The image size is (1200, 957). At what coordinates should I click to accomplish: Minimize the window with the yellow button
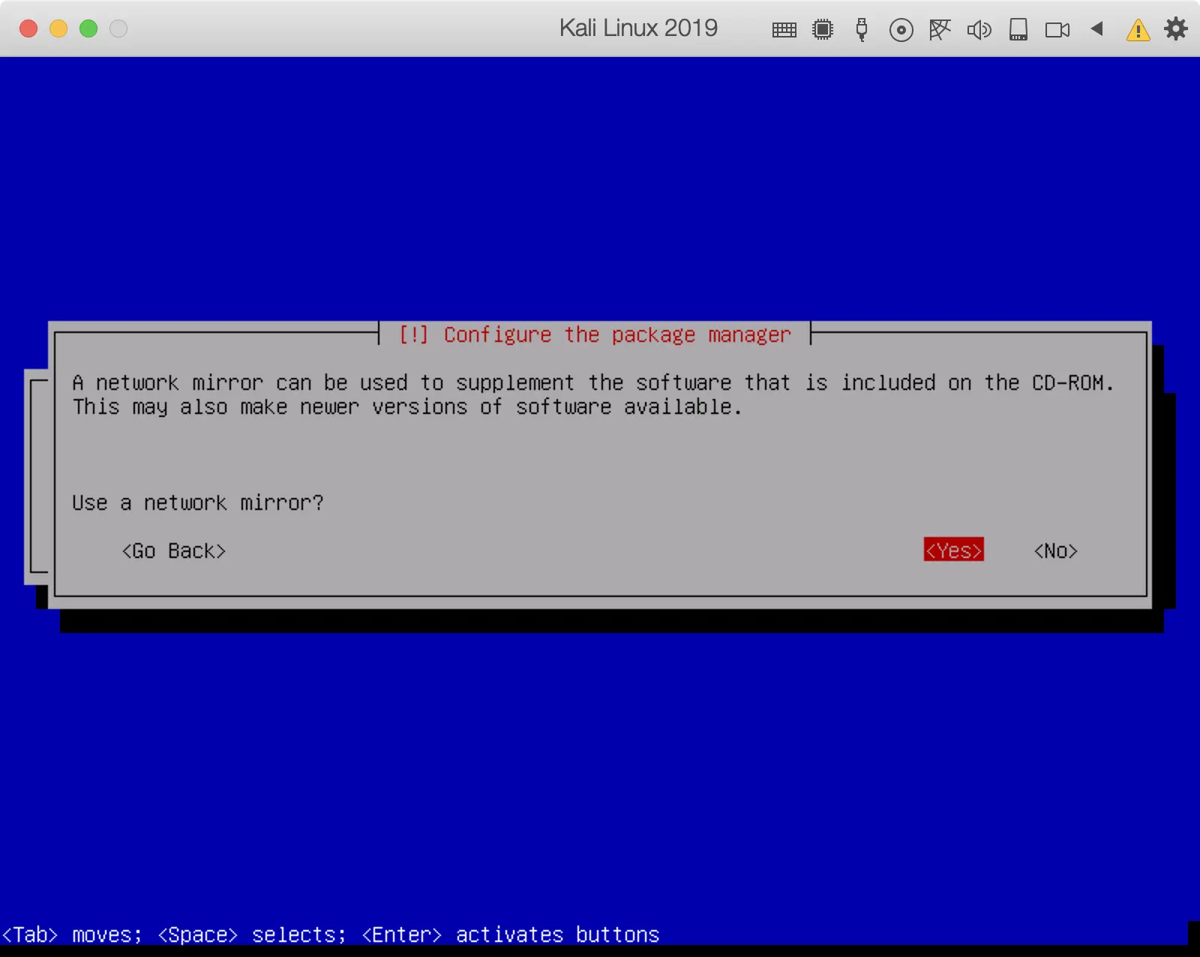point(58,28)
